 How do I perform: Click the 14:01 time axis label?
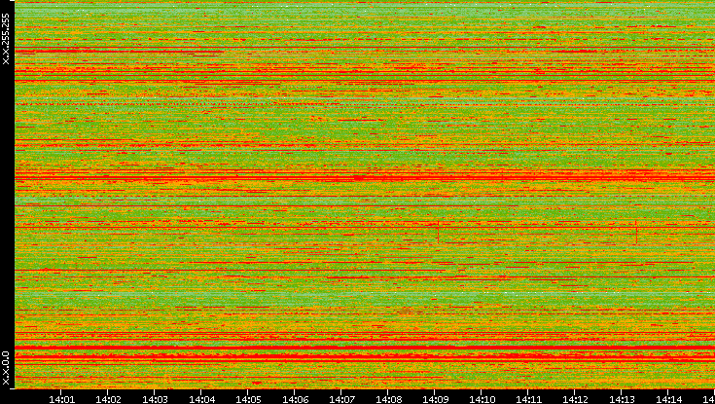[x=61, y=399]
